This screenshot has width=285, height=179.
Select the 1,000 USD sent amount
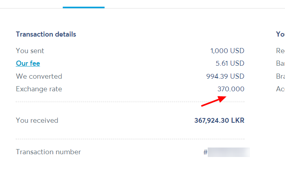(x=227, y=51)
